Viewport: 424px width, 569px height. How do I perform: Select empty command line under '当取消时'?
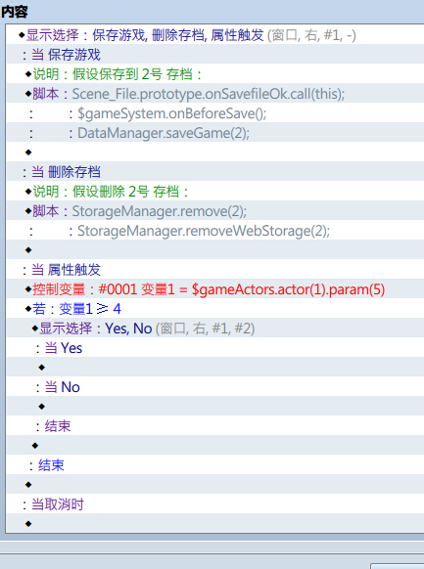click(215, 524)
